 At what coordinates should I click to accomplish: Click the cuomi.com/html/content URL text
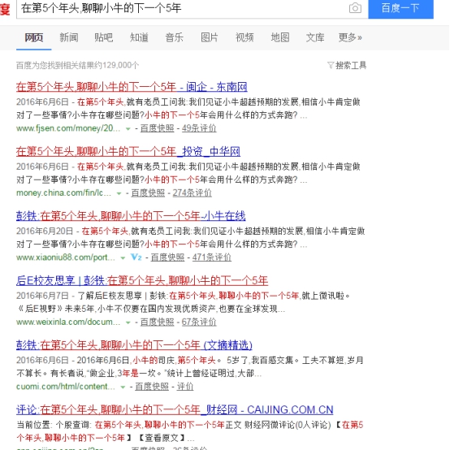[66, 387]
